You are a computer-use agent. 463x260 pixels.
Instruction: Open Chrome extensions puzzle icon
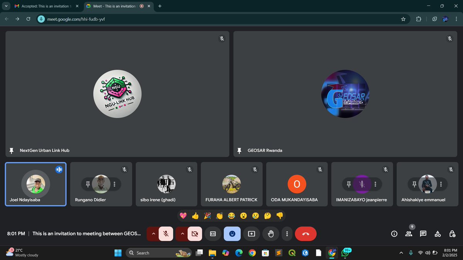point(419,19)
